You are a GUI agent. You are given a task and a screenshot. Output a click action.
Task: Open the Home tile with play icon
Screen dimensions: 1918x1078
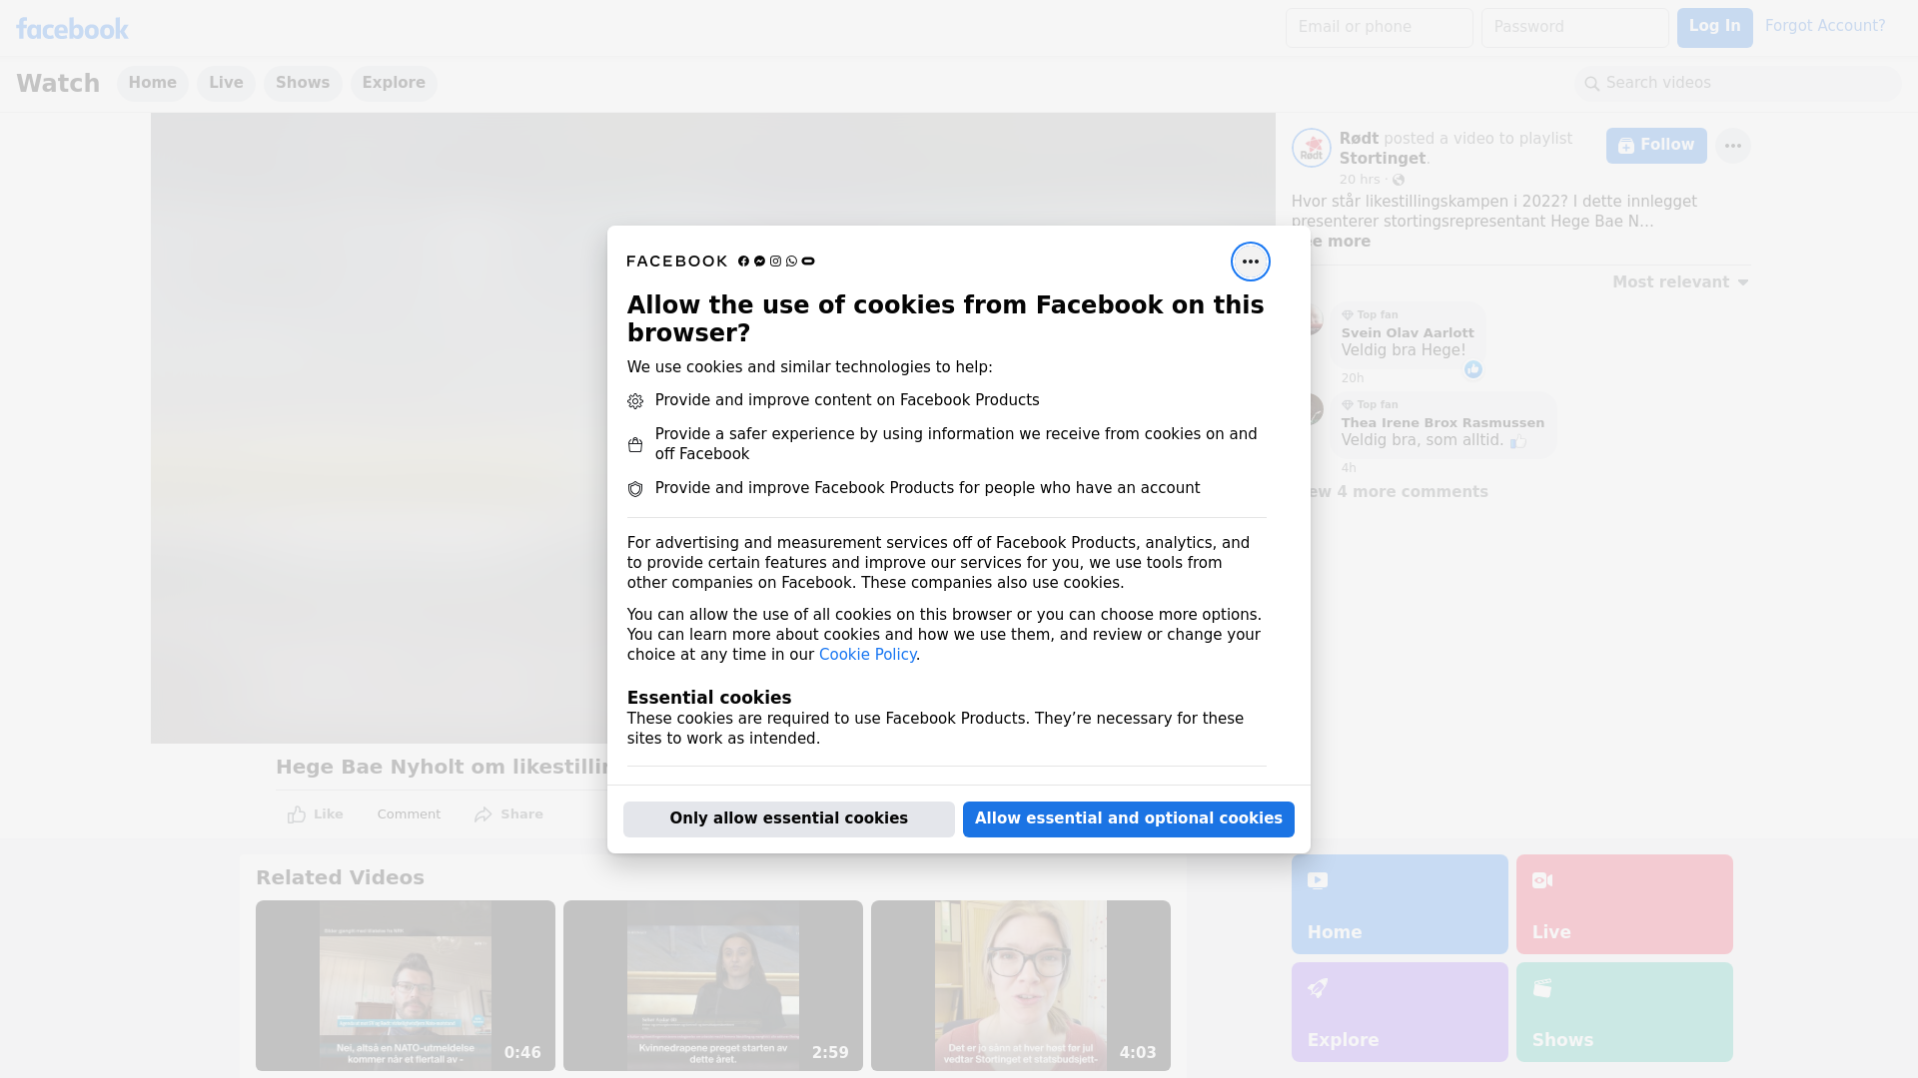1399,903
